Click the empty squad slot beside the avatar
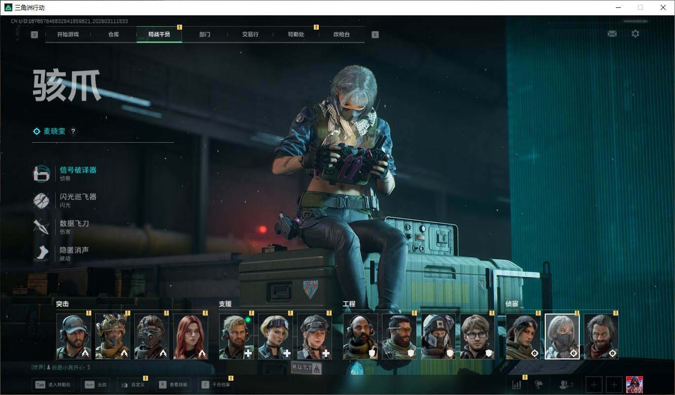 (614, 385)
